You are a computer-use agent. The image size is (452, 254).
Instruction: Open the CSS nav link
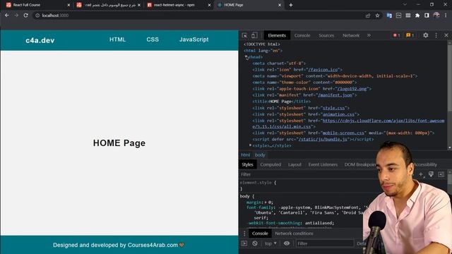[153, 40]
